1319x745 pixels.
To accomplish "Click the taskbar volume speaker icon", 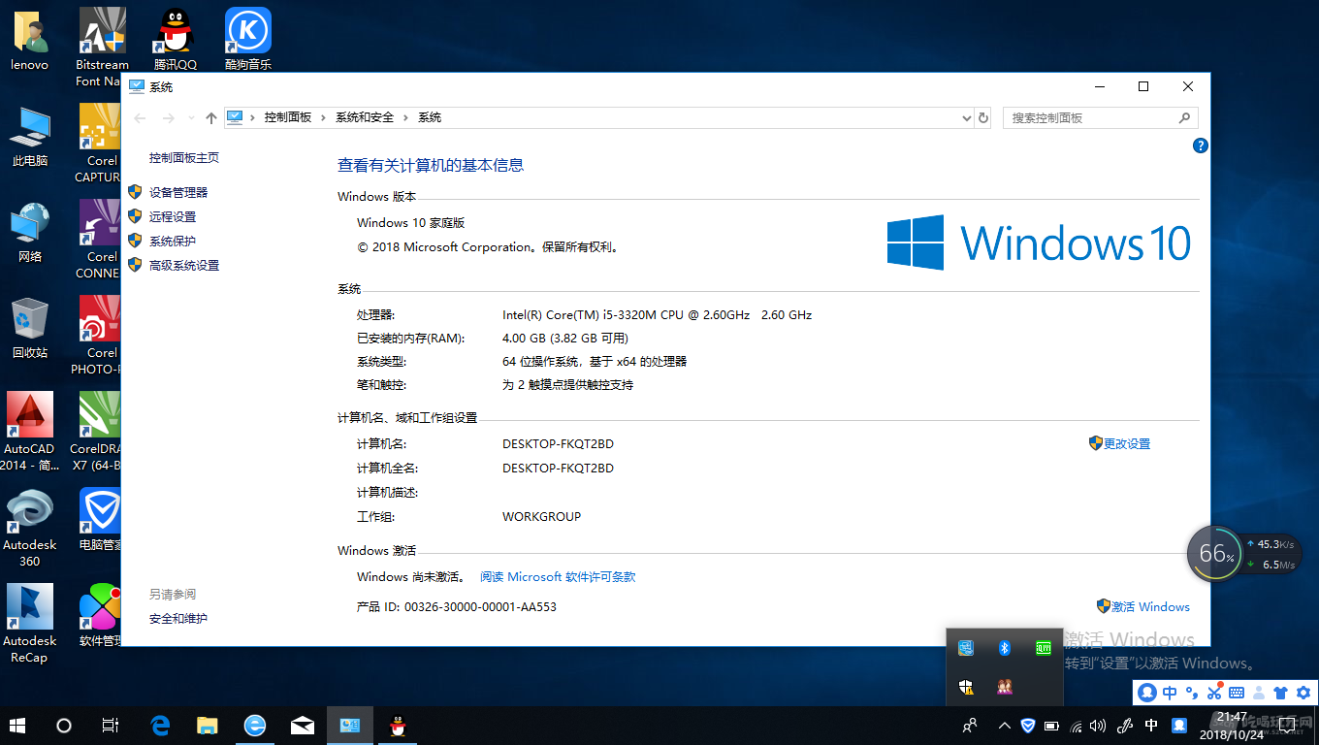I will pos(1098,725).
